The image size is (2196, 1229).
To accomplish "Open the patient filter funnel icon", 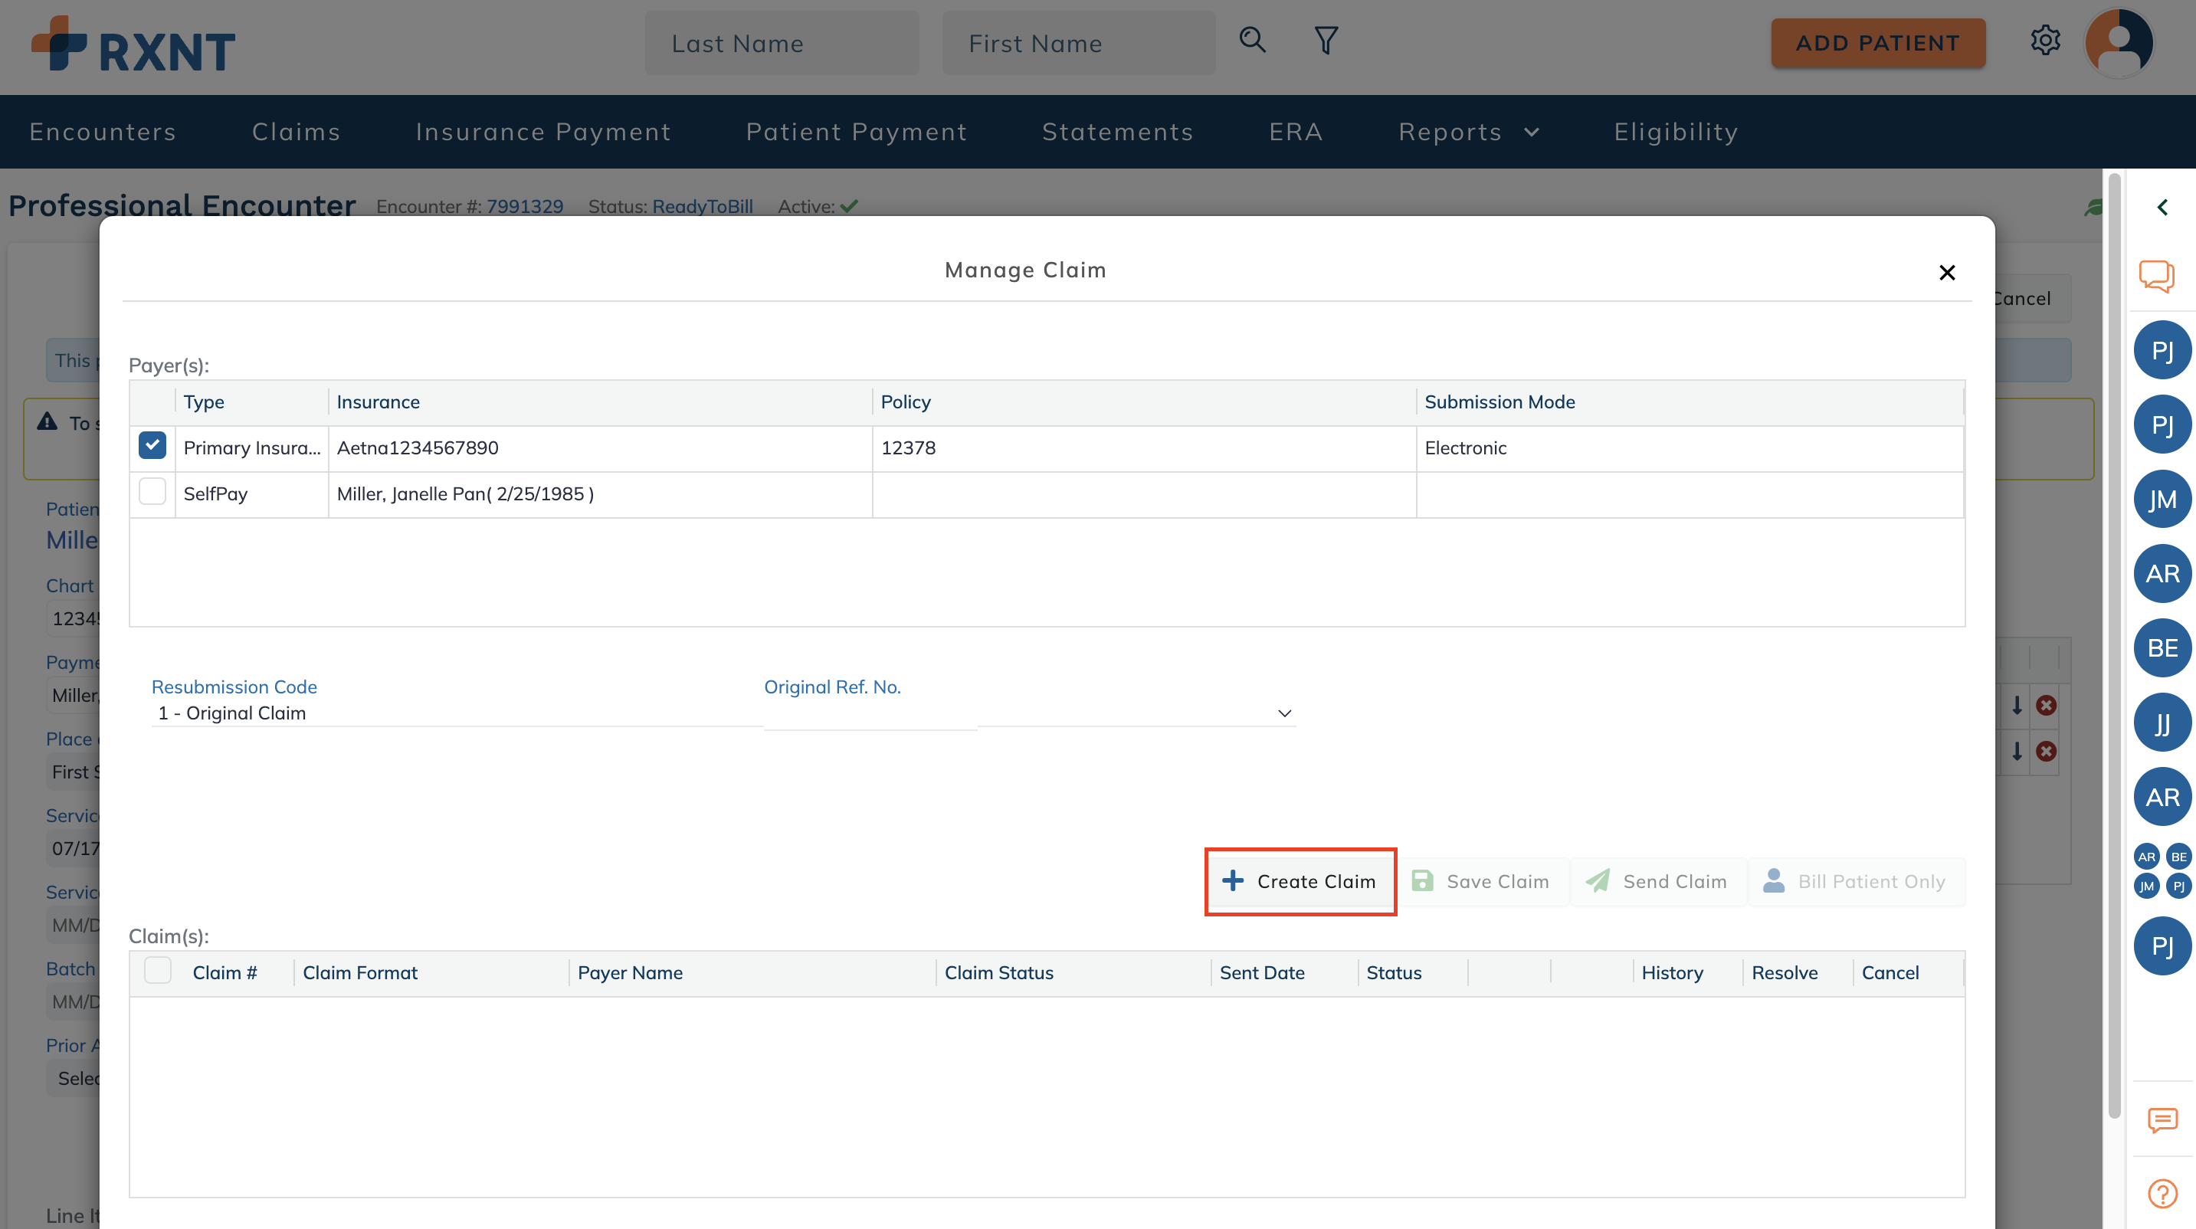I will [x=1326, y=40].
